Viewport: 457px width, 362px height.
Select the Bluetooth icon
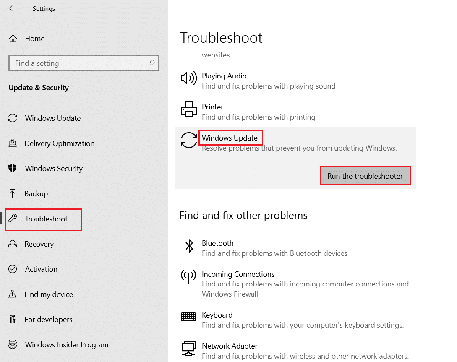tap(189, 246)
